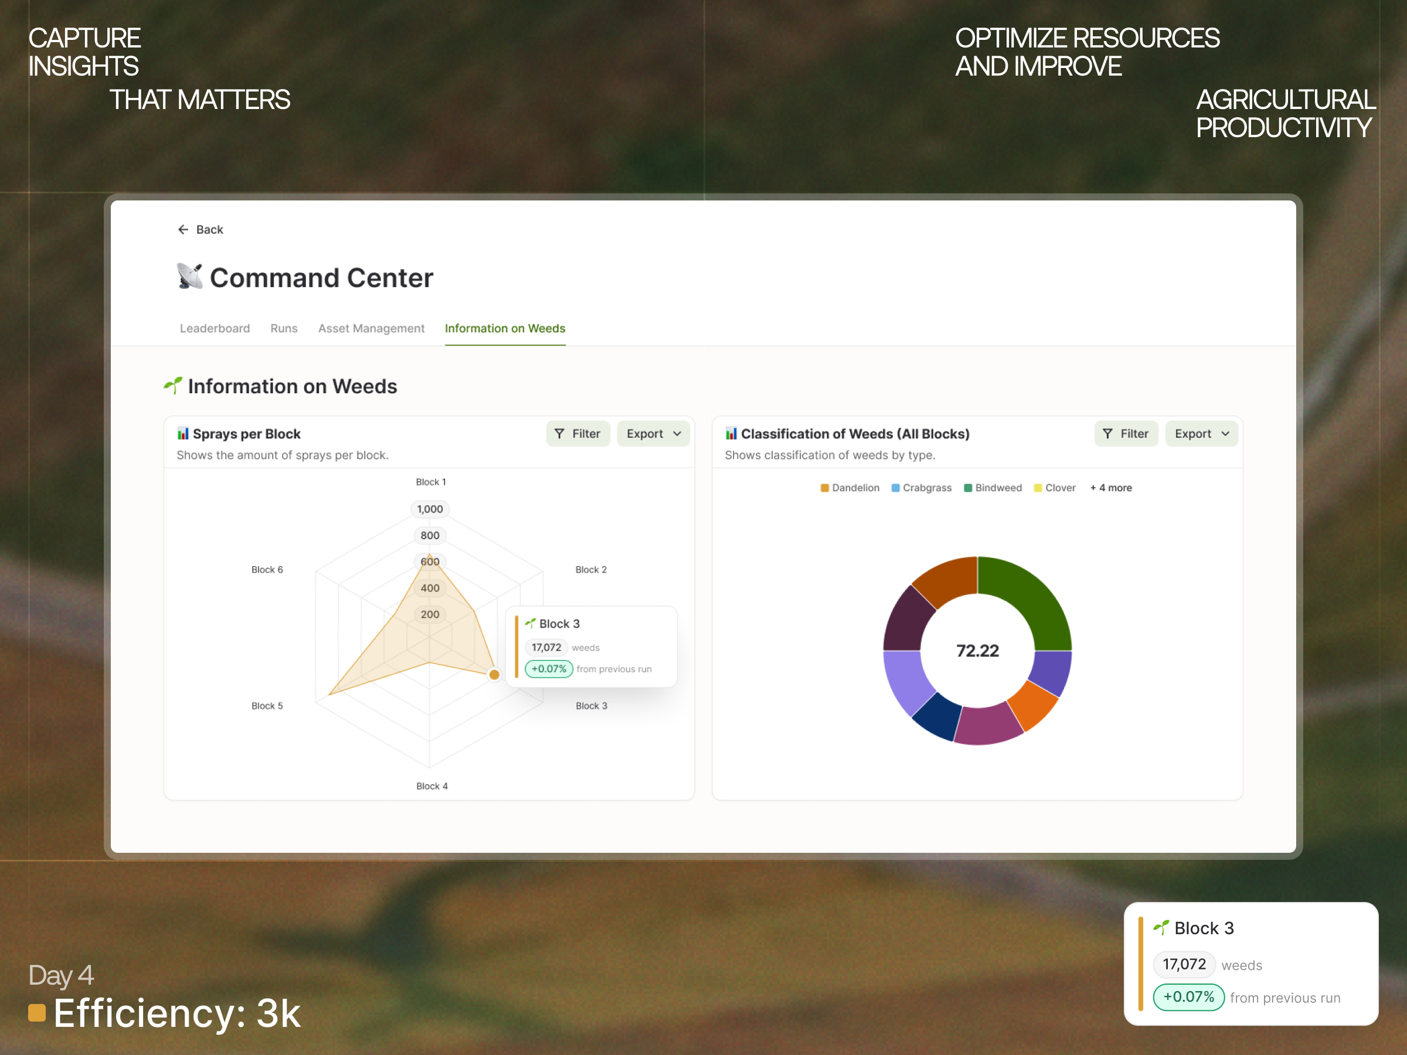
Task: Click the Runs tab
Action: [x=284, y=328]
